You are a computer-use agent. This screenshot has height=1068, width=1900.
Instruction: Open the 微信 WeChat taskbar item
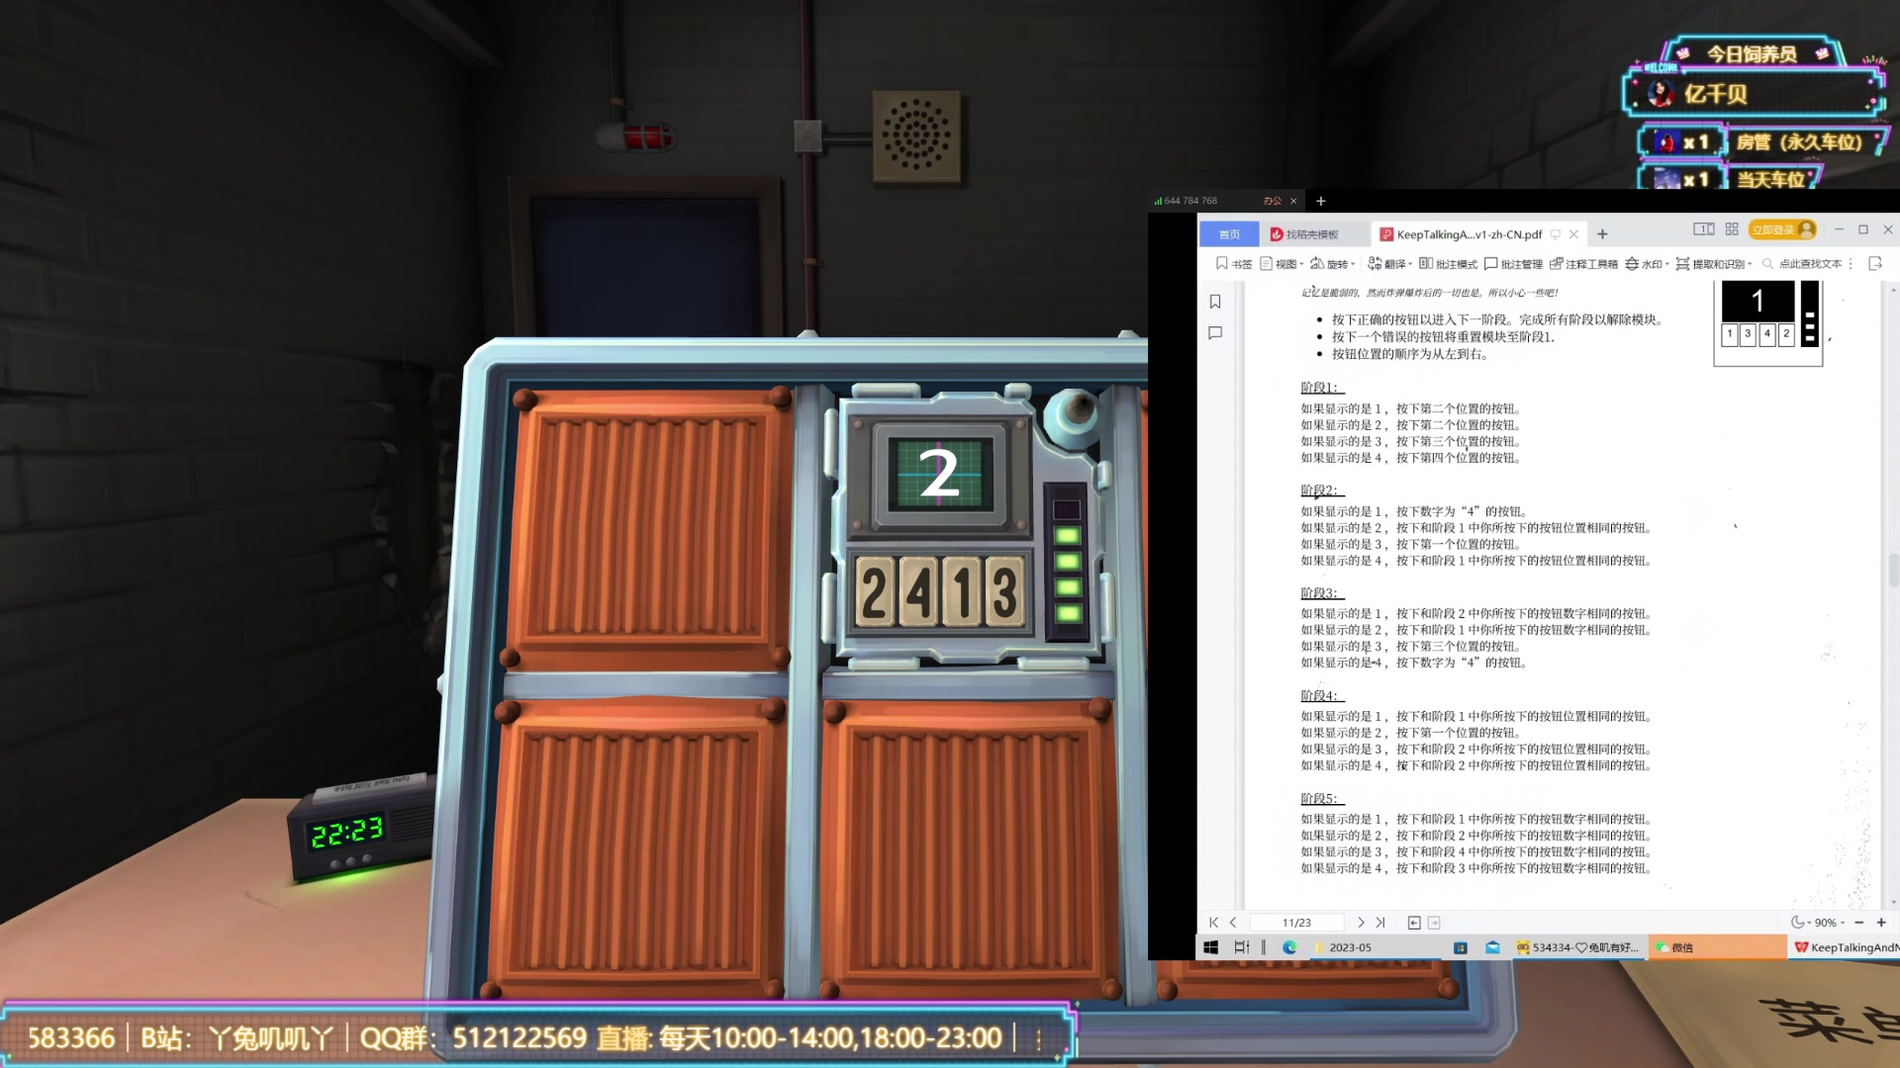pyautogui.click(x=1717, y=947)
